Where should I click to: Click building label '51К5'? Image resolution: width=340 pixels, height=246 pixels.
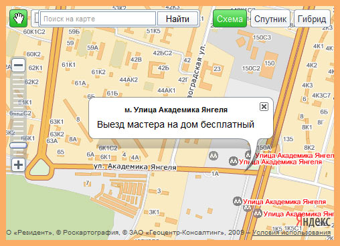click(153, 31)
